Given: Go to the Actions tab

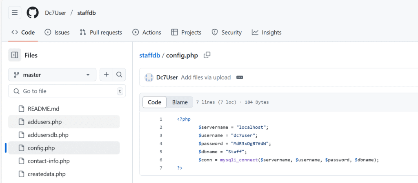Looking at the screenshot, I should pos(147,33).
